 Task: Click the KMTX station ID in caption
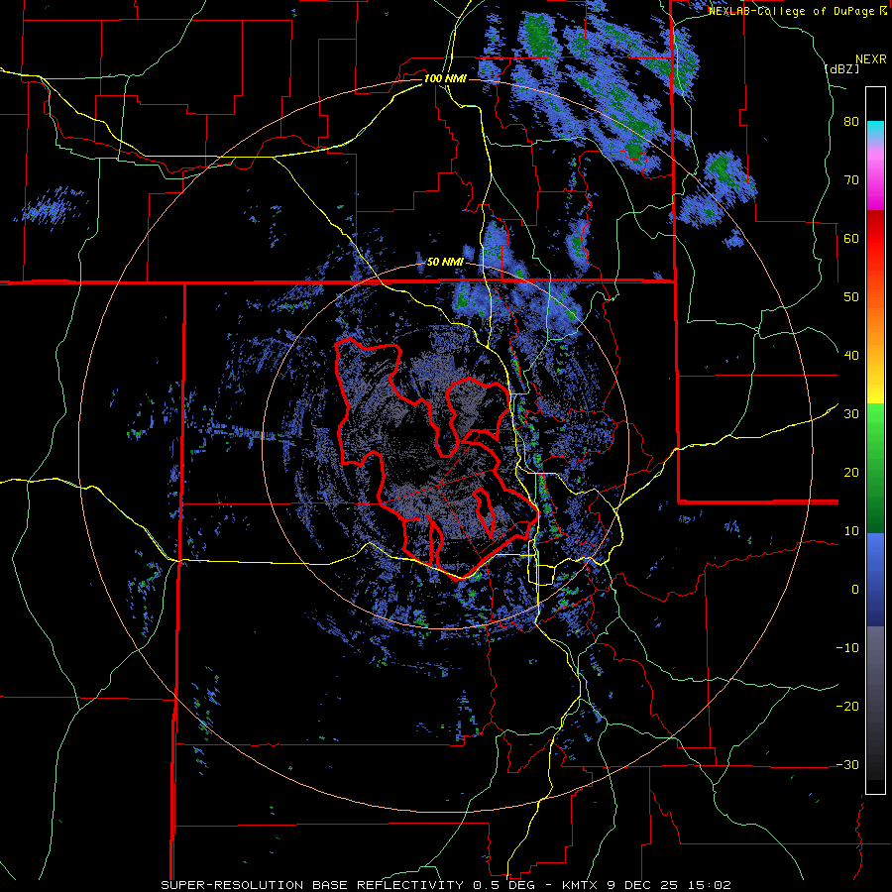(x=582, y=885)
